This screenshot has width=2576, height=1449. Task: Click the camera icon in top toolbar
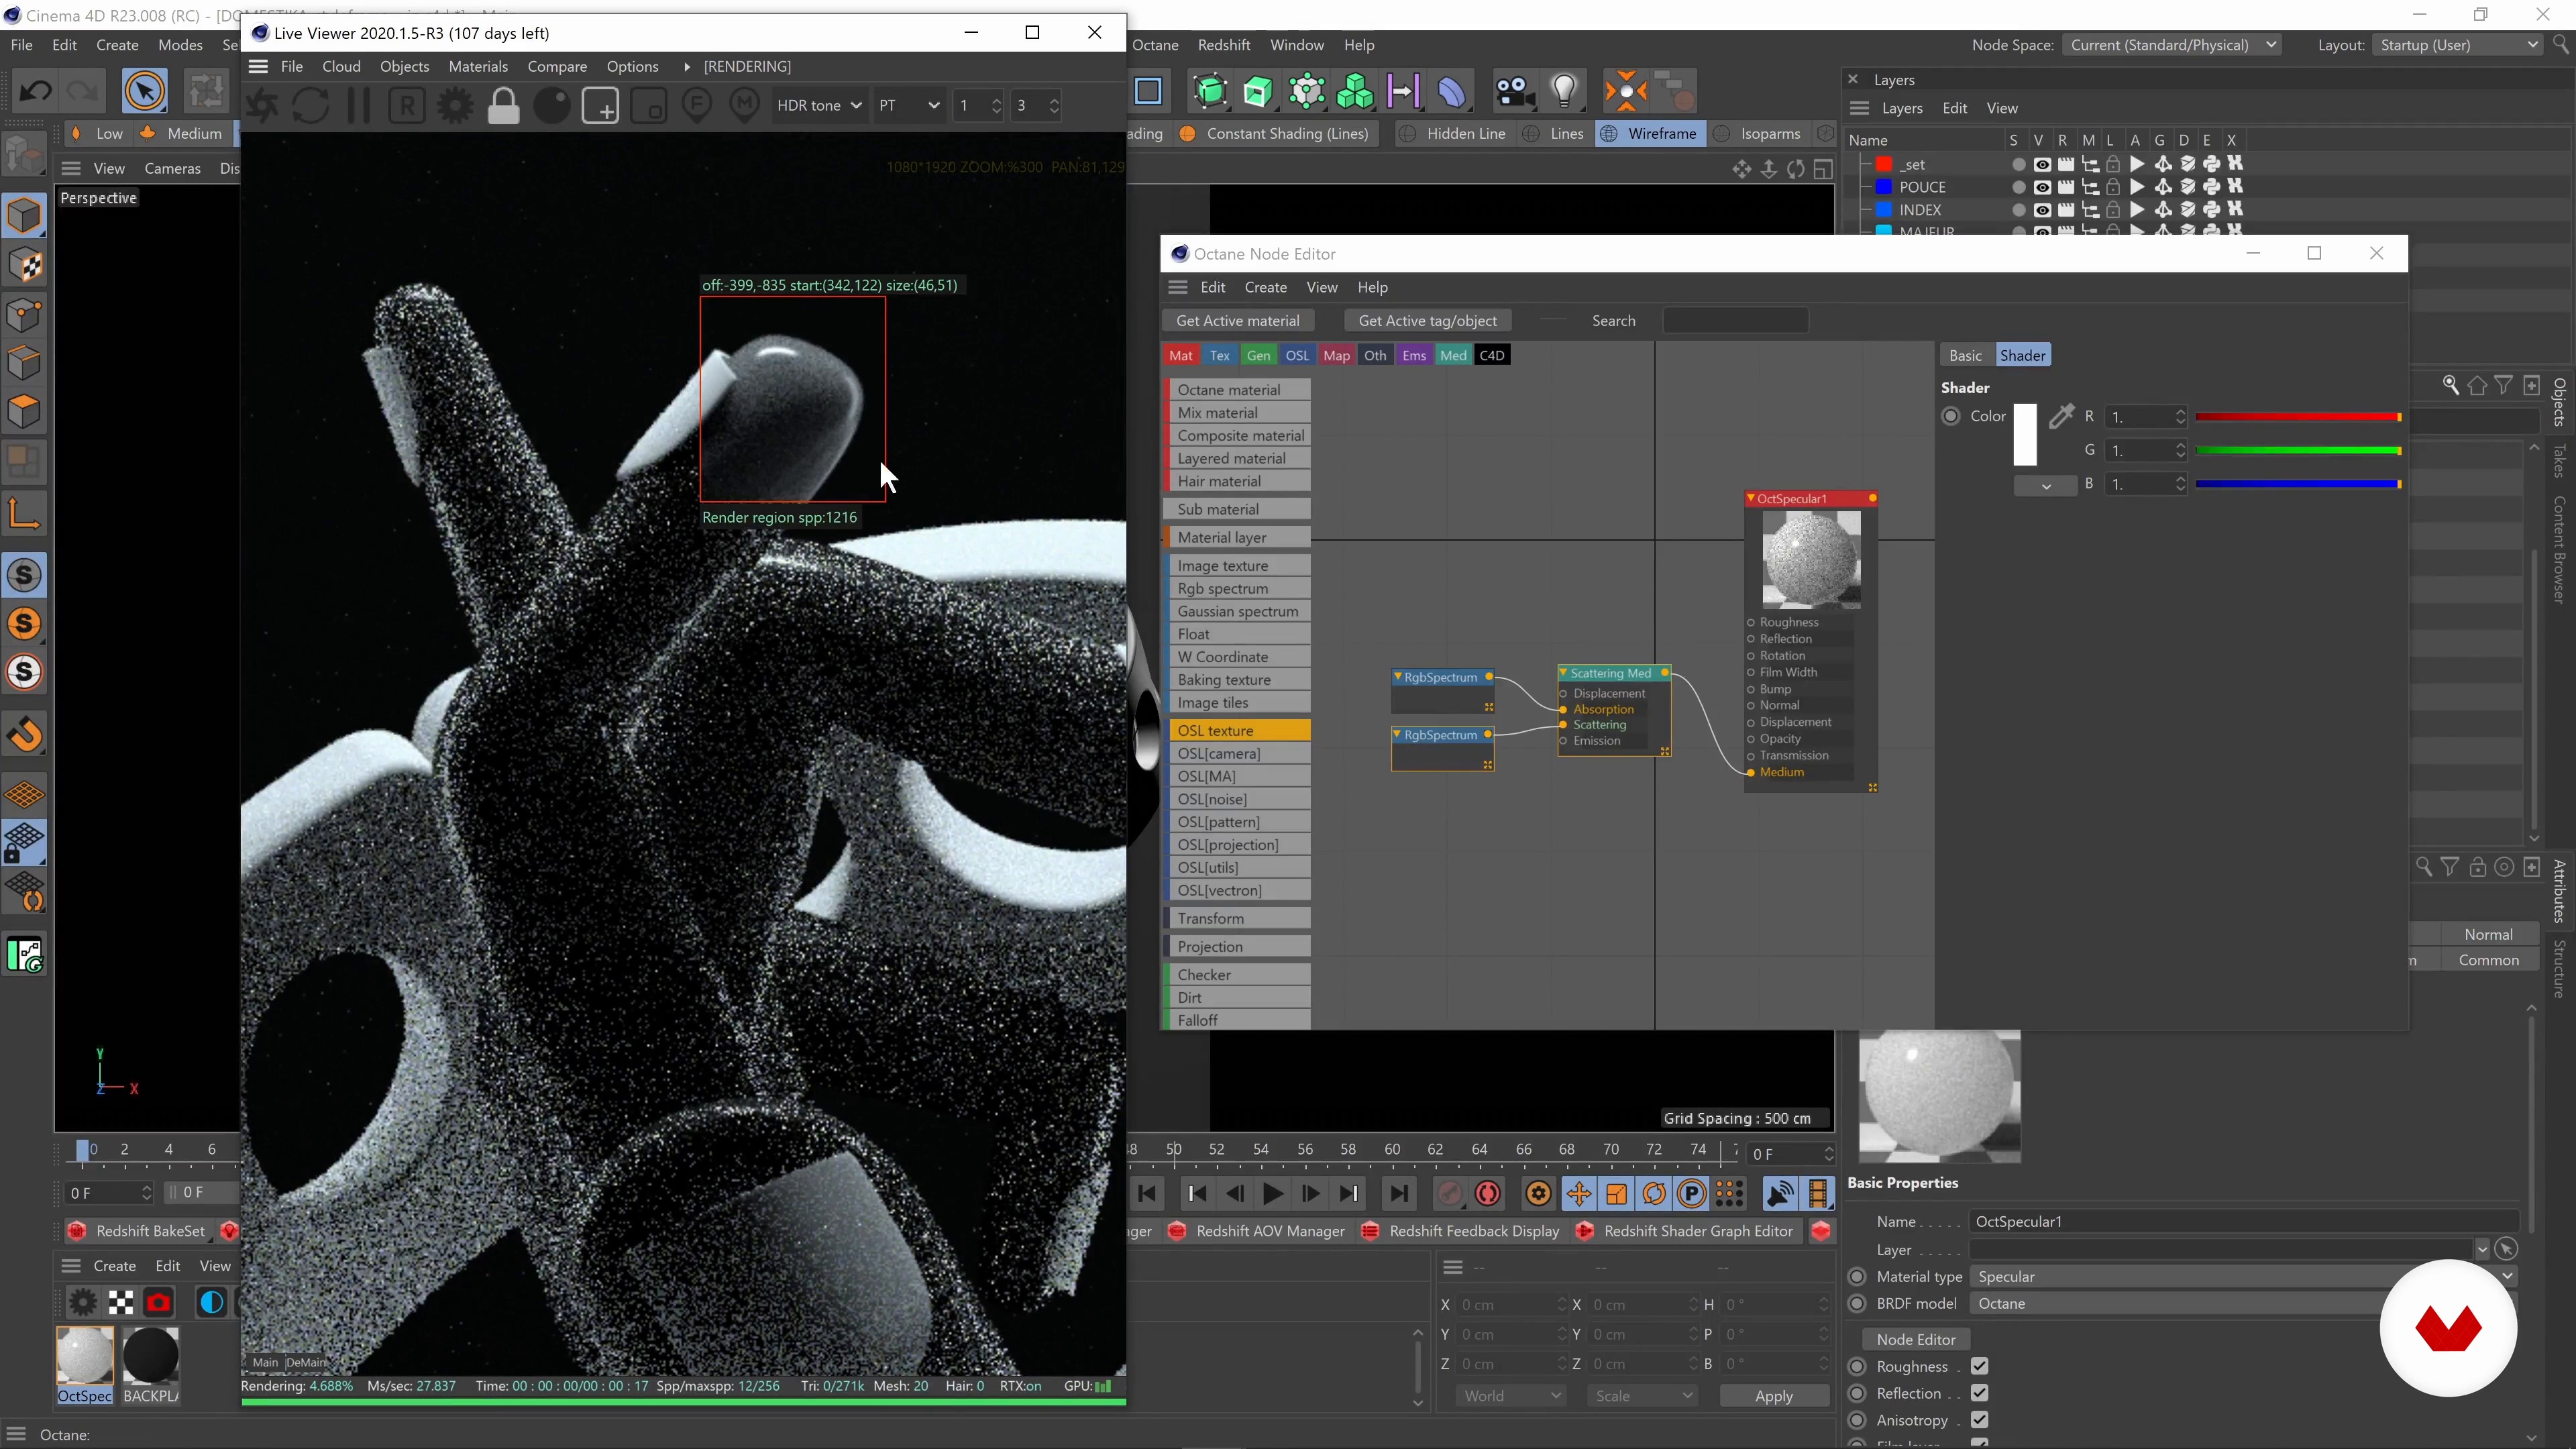(1514, 92)
